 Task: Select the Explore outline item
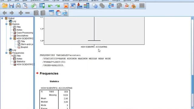16,24
